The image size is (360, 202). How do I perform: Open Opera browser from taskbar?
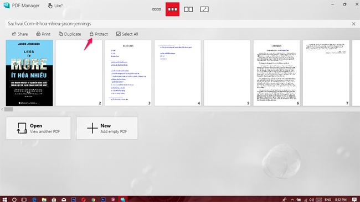tap(83, 199)
